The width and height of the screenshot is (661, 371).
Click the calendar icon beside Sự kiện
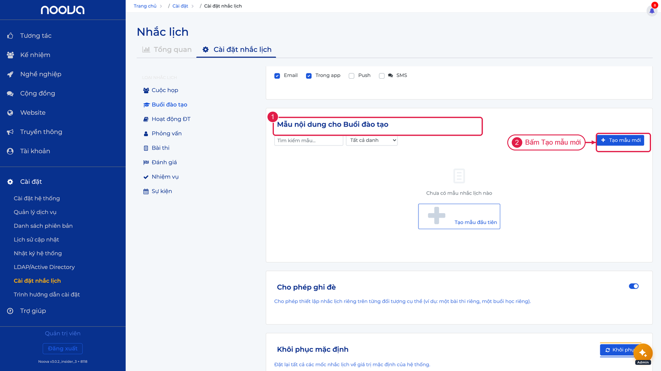point(146,191)
